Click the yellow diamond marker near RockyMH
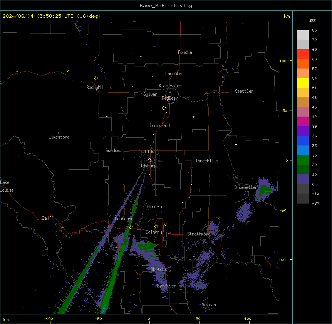332x324 pixels. click(x=96, y=78)
